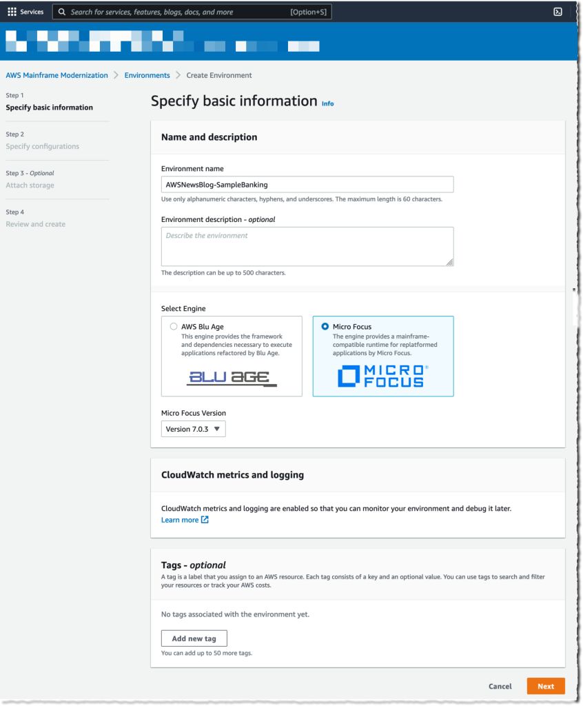
Task: Choose the Micro Focus engine card
Action: (x=383, y=356)
